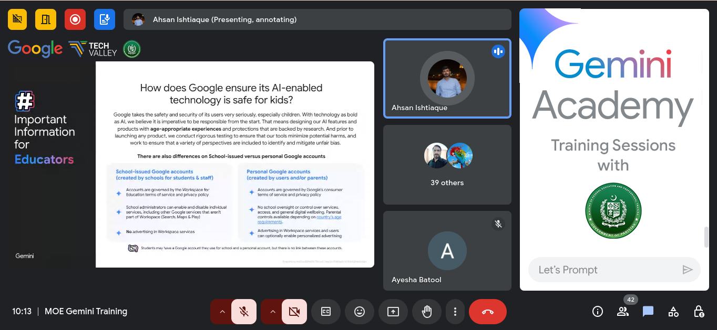This screenshot has height=330, width=717.
Task: Click the 10:13 clock text
Action: (x=22, y=312)
